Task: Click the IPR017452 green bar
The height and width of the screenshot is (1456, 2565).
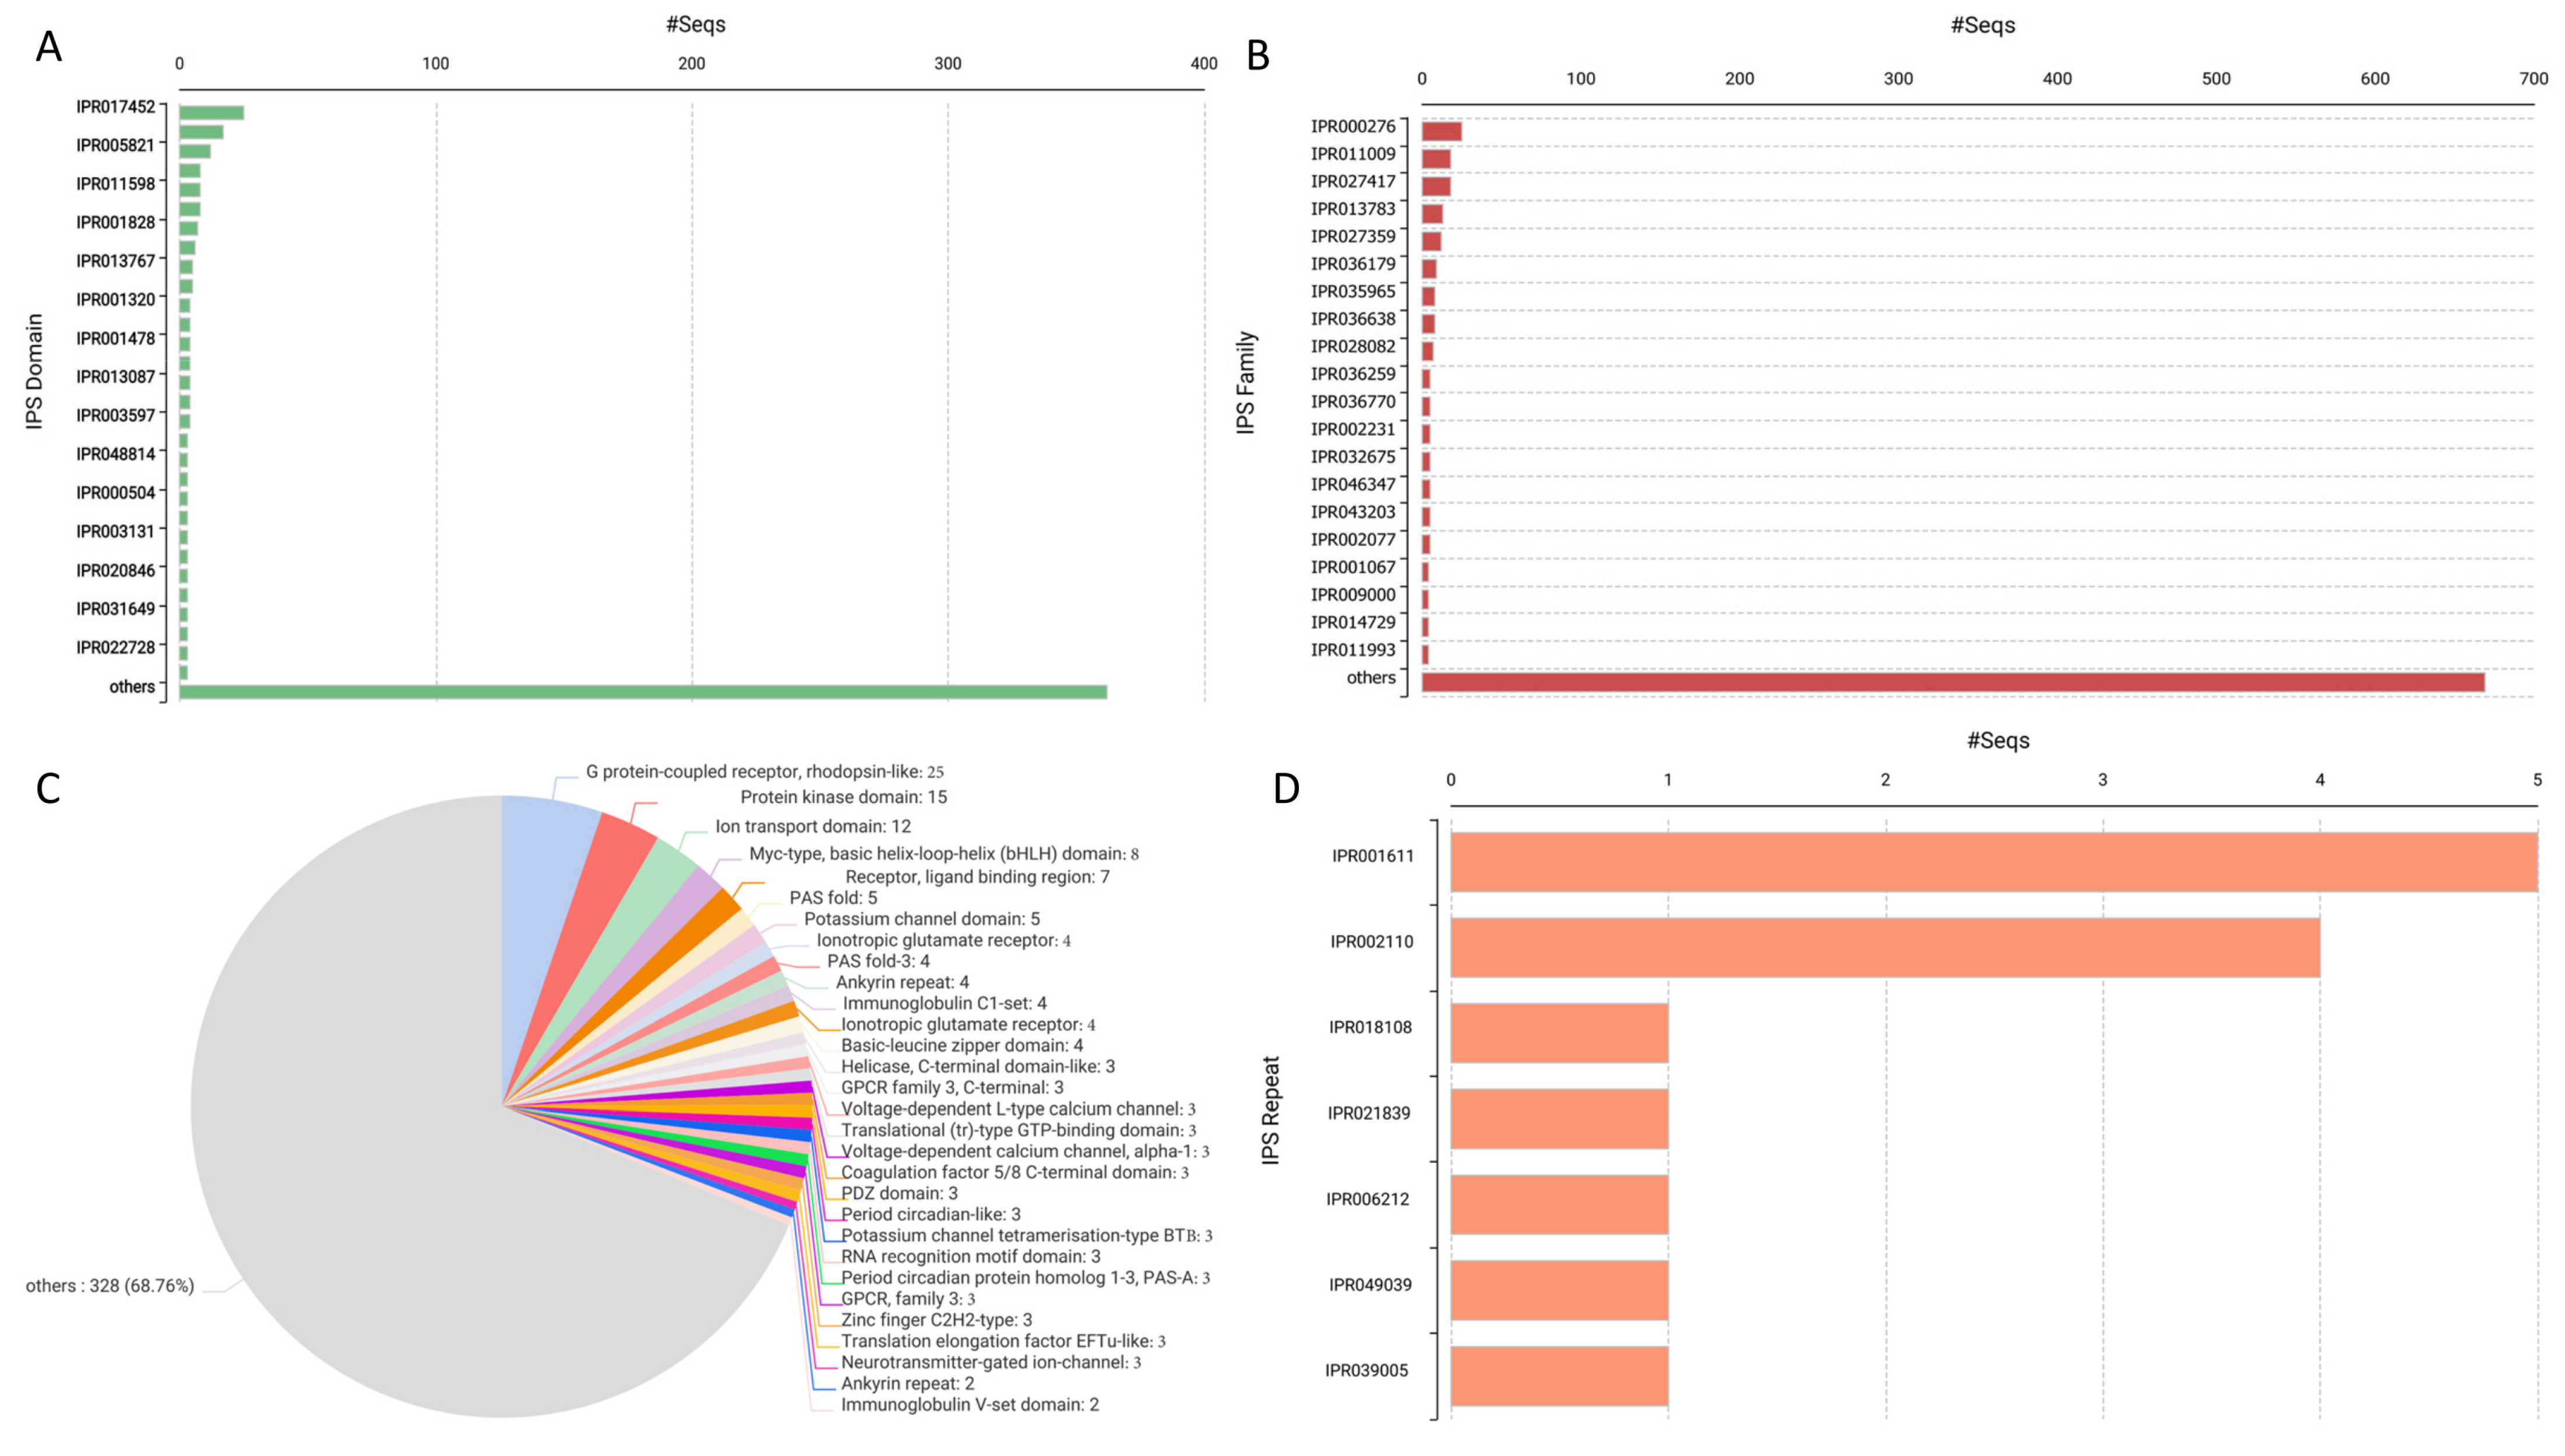Action: pos(211,113)
